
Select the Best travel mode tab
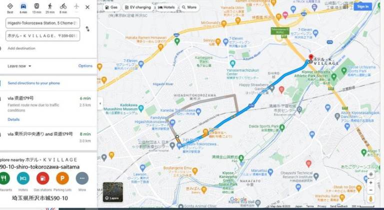pos(10,8)
